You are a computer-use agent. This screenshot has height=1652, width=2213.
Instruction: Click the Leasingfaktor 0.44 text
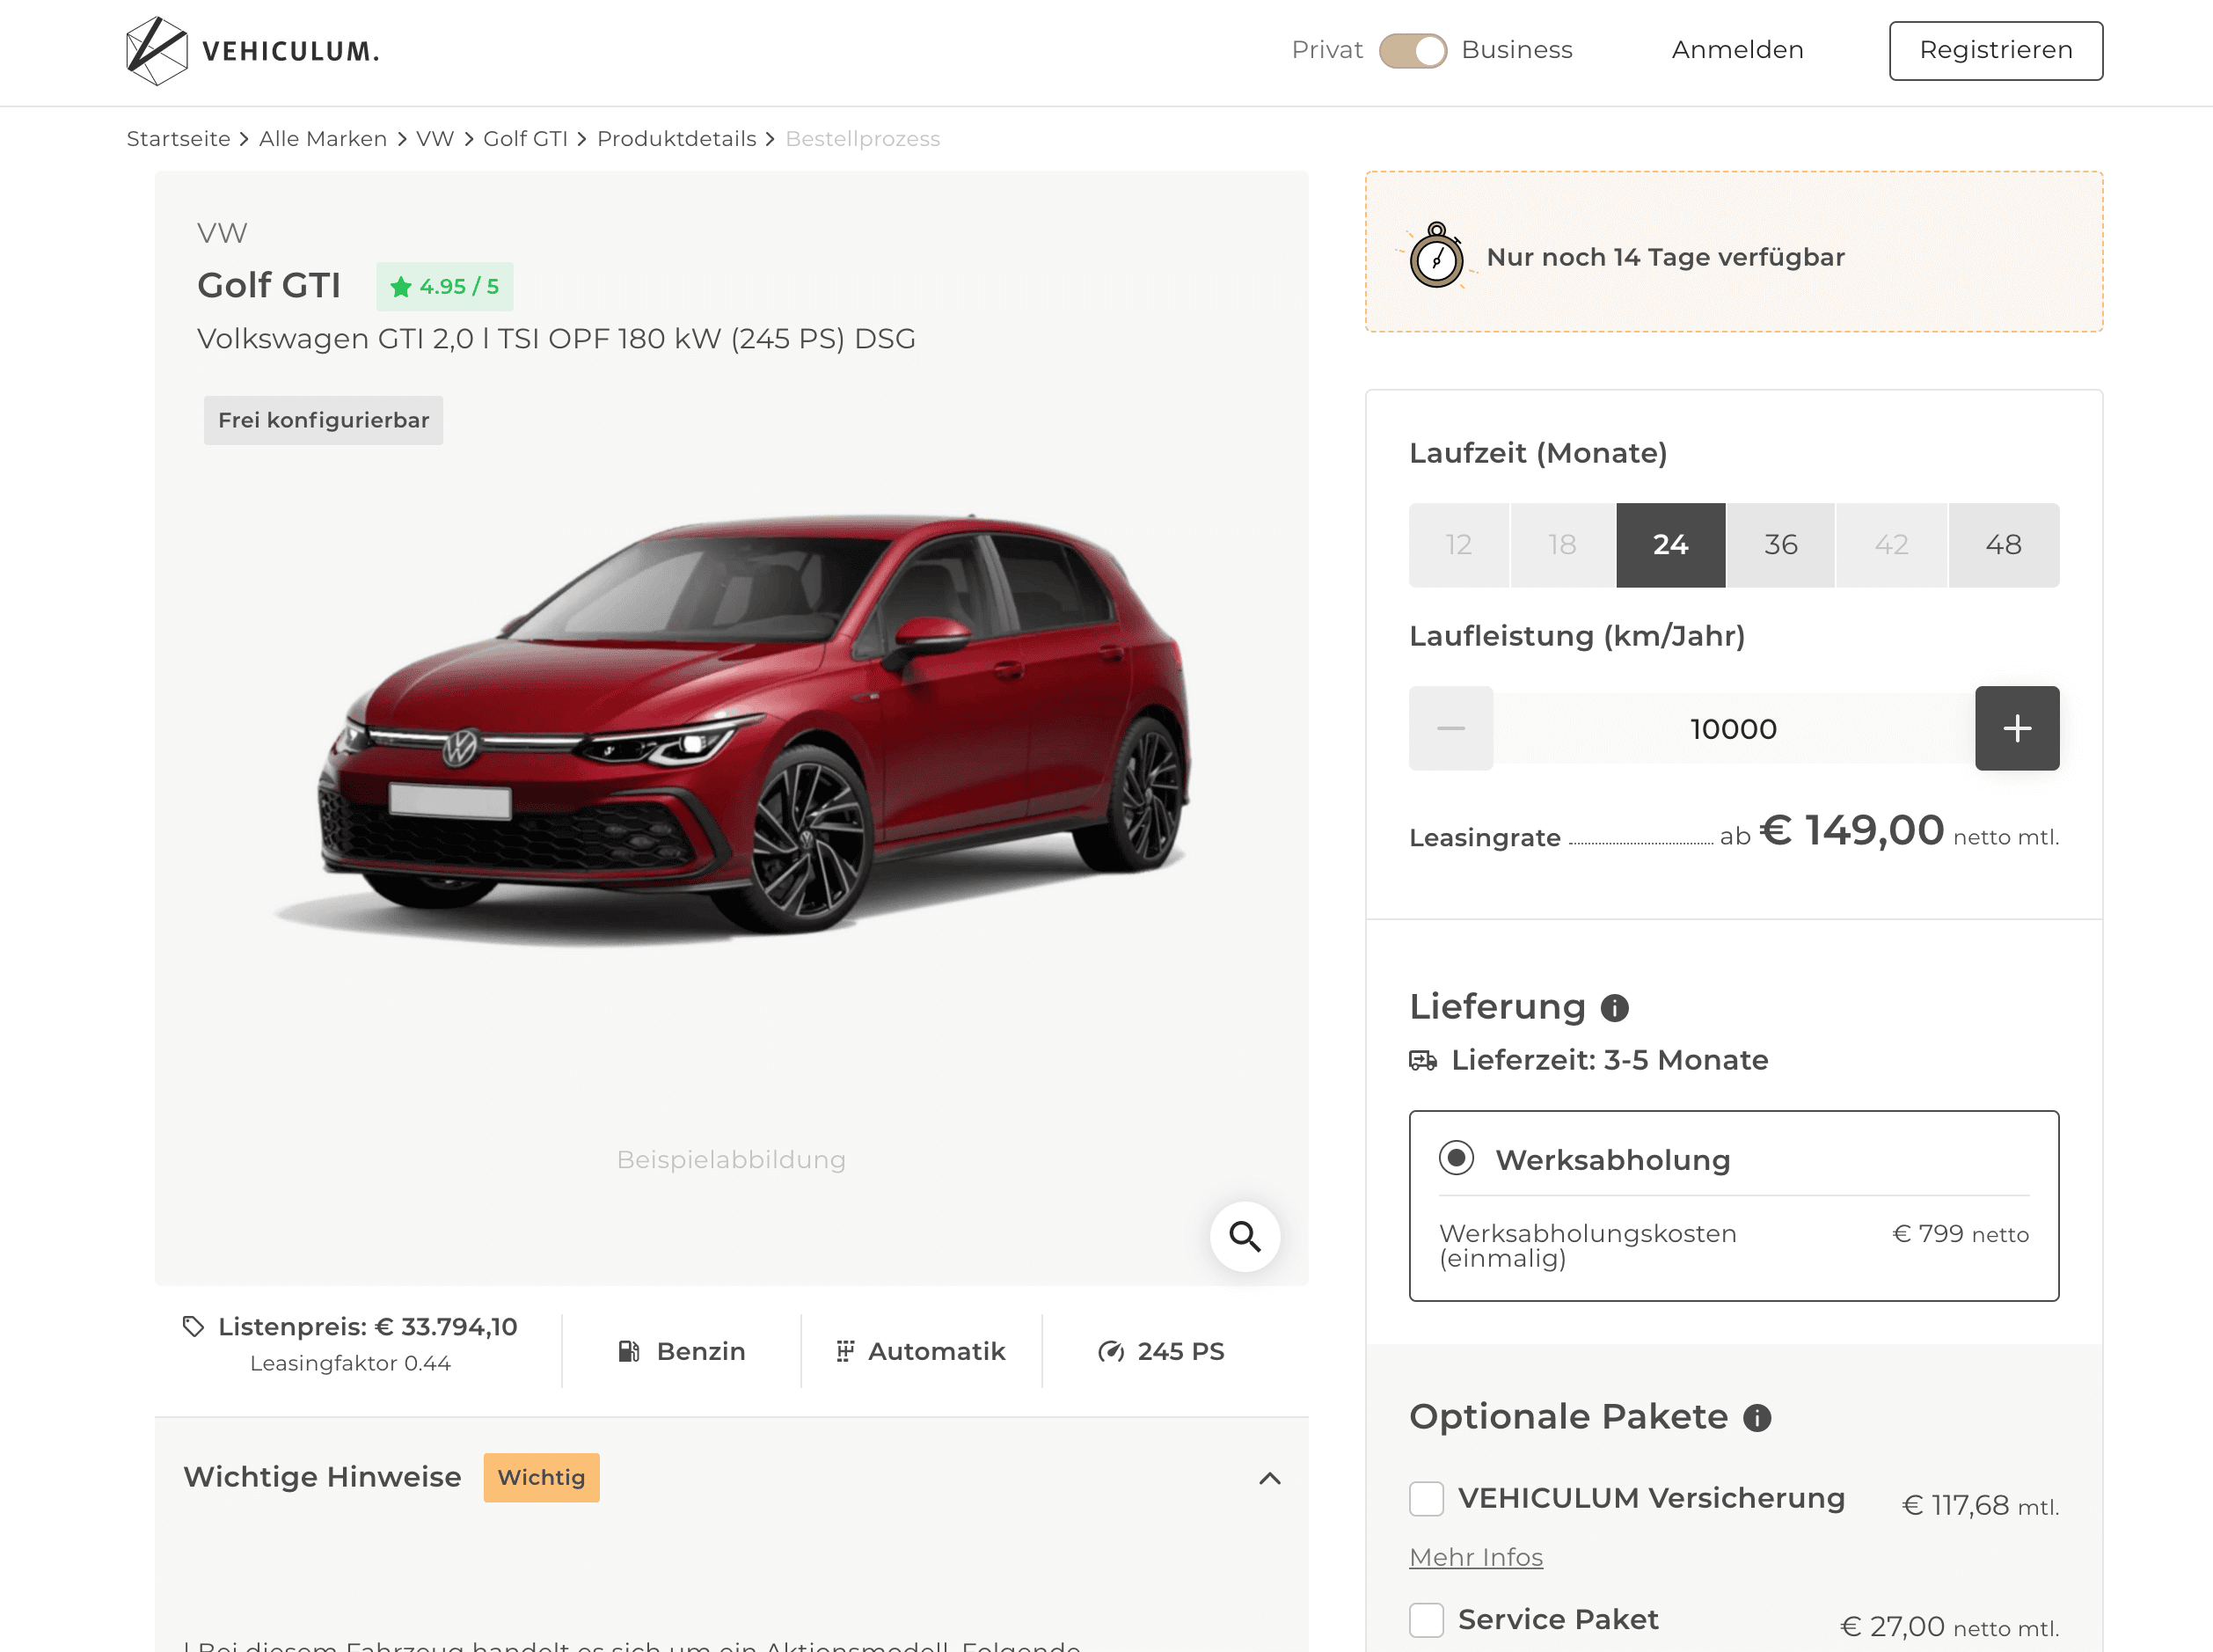[350, 1363]
